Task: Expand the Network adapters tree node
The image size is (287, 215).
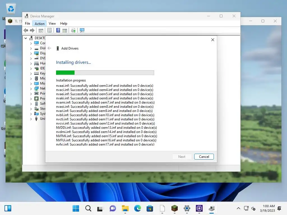Action: pos(31,89)
